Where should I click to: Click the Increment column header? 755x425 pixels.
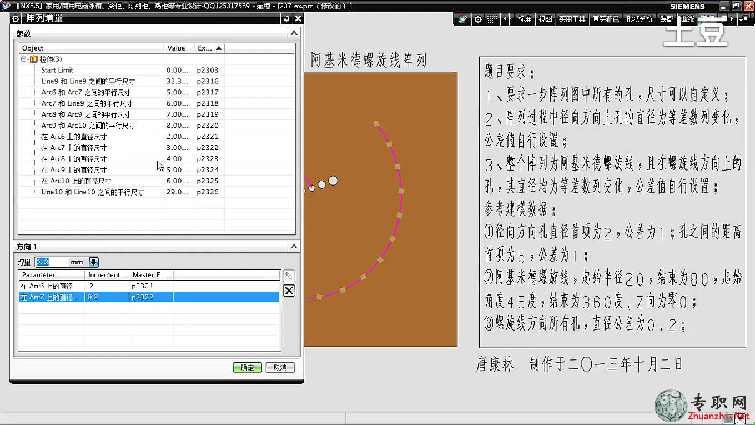click(107, 275)
